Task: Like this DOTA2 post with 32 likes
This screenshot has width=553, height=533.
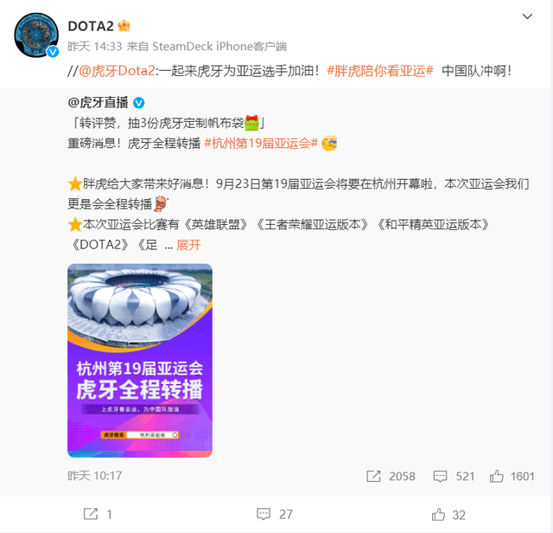Action: (448, 515)
